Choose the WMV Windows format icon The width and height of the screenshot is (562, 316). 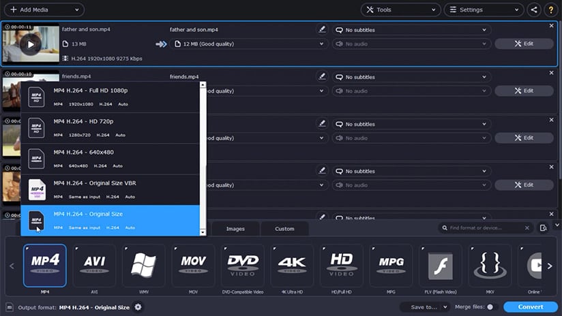[144, 266]
